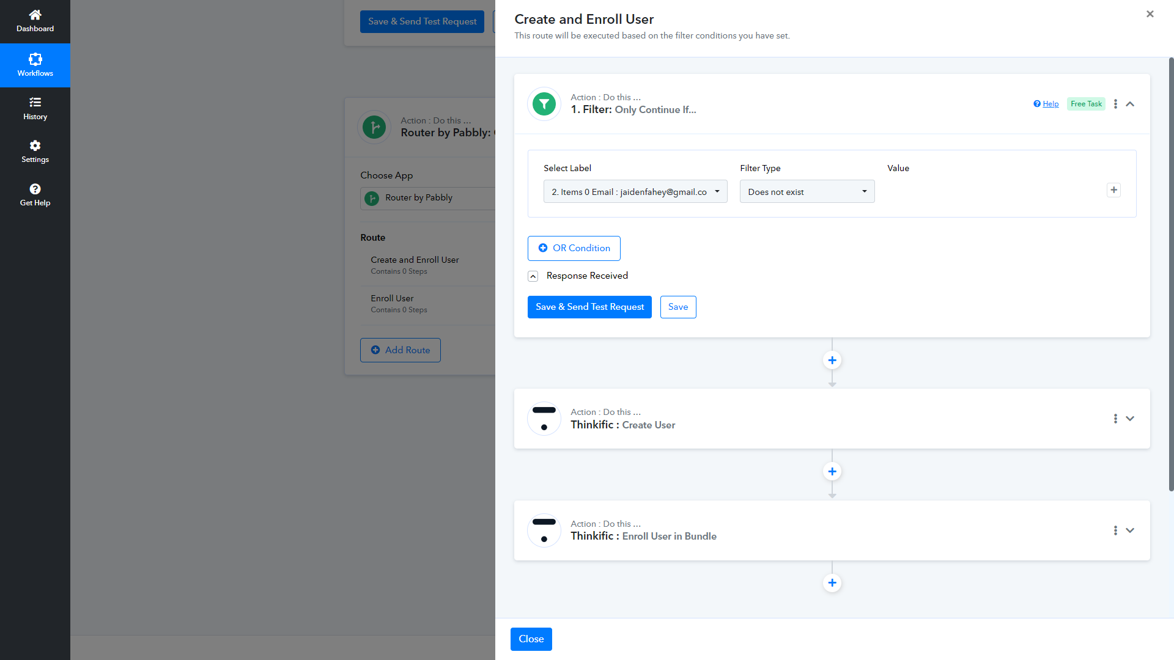This screenshot has height=660, width=1174.
Task: Click the OR Condition button
Action: point(574,248)
